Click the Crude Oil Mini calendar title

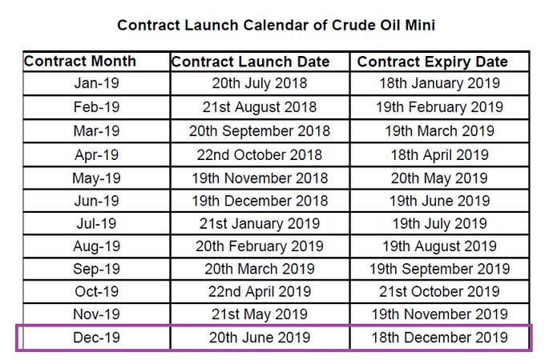coord(276,26)
